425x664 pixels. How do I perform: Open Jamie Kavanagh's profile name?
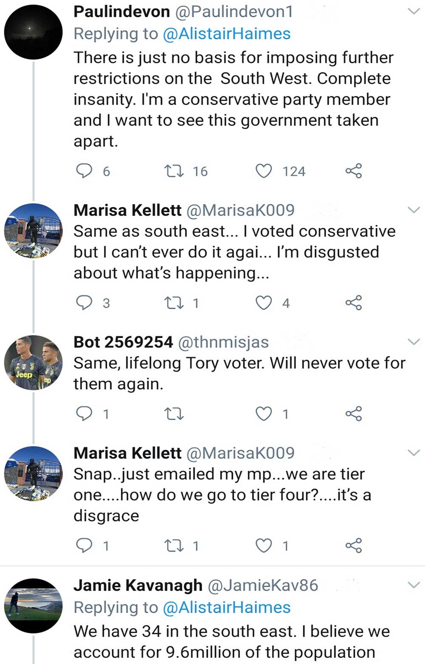click(x=138, y=585)
